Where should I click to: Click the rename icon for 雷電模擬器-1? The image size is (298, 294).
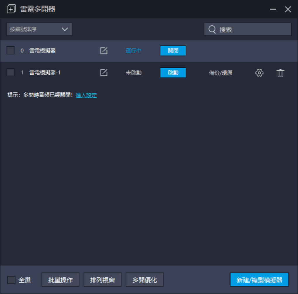[104, 72]
